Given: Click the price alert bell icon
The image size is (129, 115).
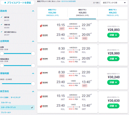Looking at the screenshot, I should point(5,3).
